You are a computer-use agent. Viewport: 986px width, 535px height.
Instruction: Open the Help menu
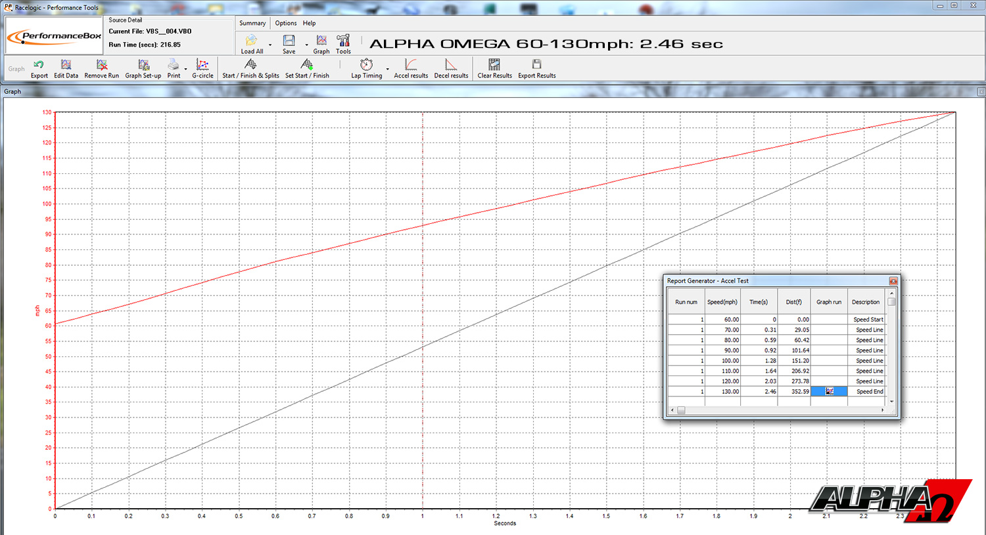(309, 23)
